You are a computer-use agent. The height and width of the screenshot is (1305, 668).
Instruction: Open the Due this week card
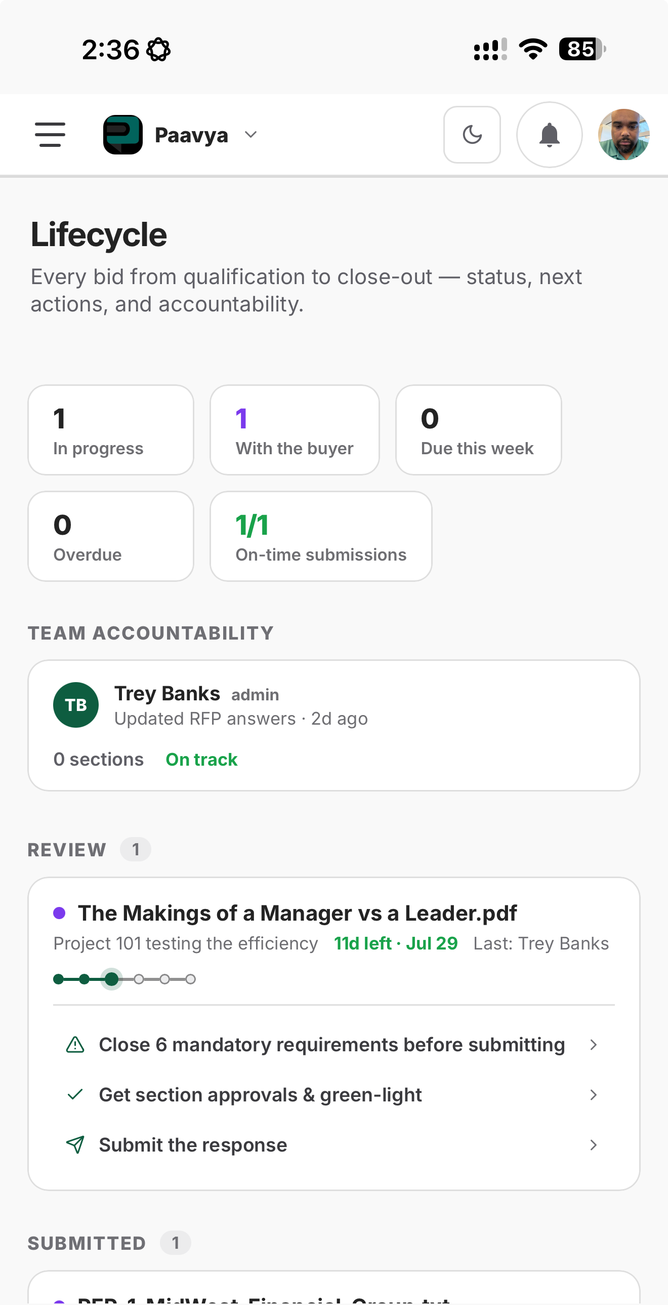(x=479, y=430)
